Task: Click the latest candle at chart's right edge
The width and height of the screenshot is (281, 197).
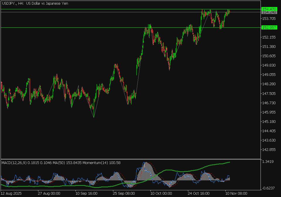Action: [x=229, y=12]
